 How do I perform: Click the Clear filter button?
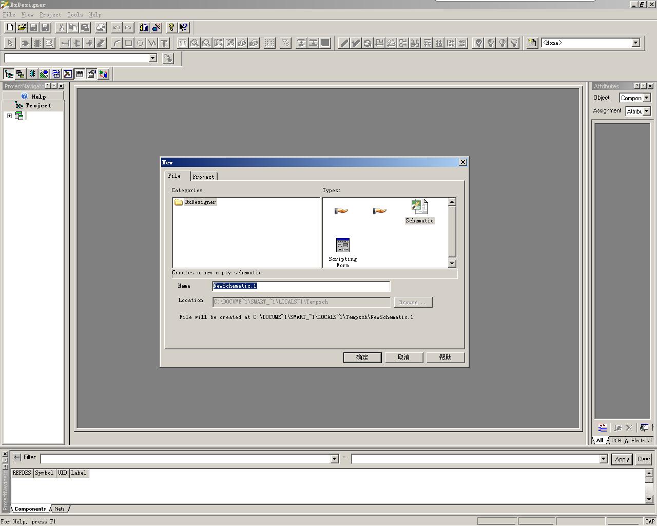click(x=644, y=459)
